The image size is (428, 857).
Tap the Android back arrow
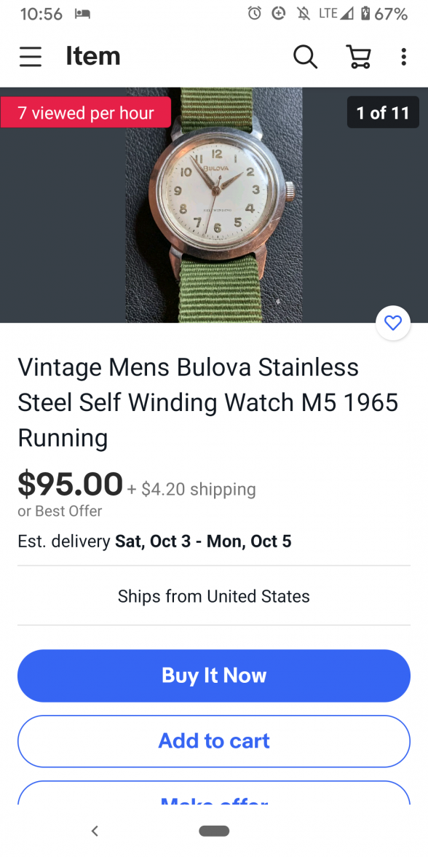[95, 831]
